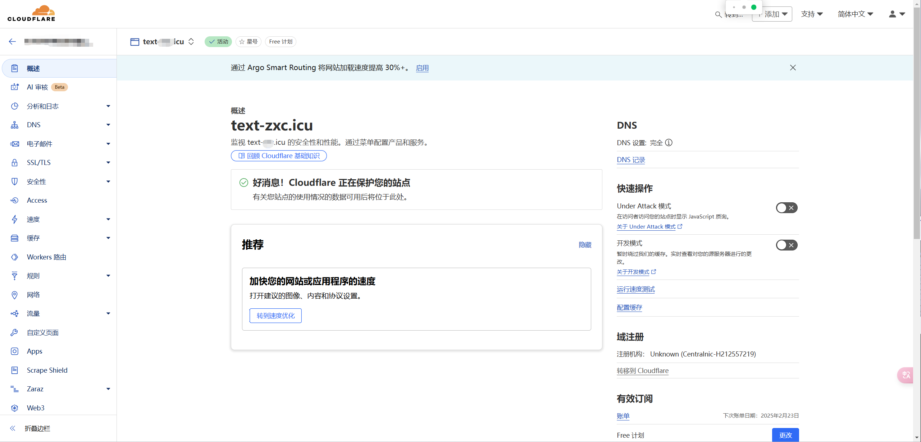Click the Workers 路由 diamond icon
Screen dimensions: 921x442
click(x=14, y=257)
